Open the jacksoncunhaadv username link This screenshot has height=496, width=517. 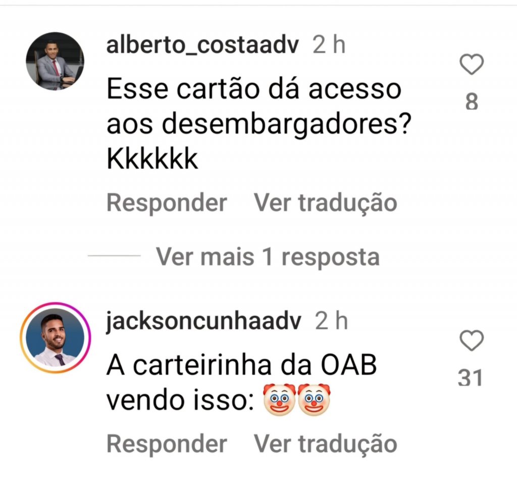[203, 321]
